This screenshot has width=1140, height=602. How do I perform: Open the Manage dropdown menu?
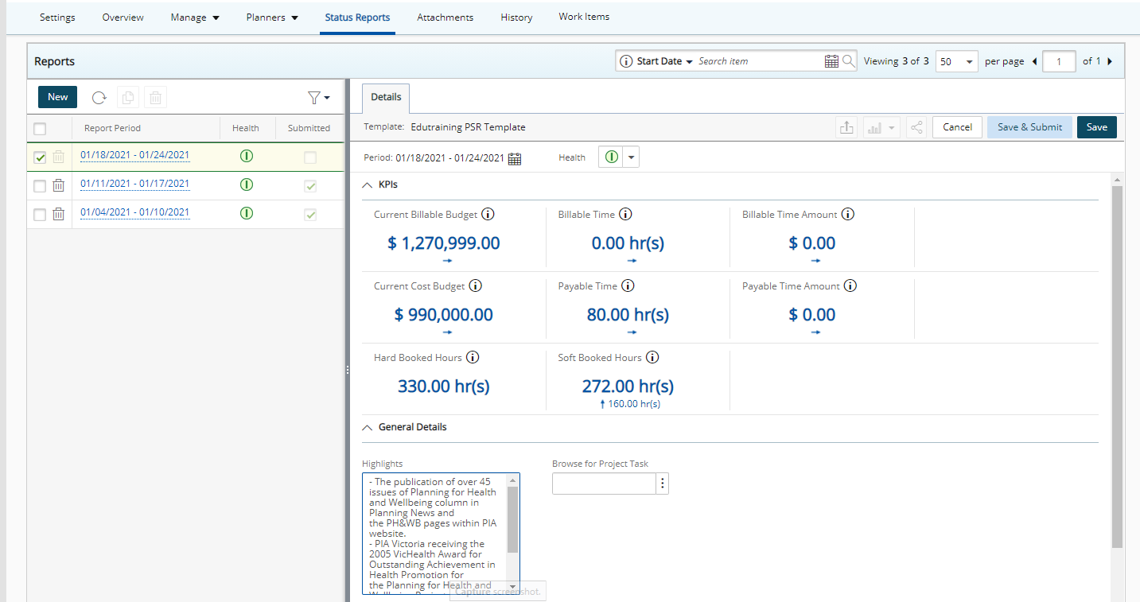click(195, 17)
